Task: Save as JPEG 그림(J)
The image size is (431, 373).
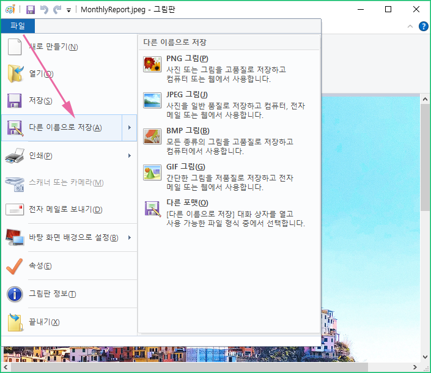Action: (229, 105)
